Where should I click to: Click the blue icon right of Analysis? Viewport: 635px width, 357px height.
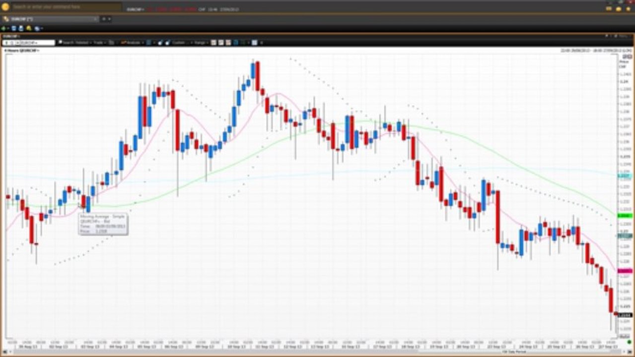[x=148, y=43]
